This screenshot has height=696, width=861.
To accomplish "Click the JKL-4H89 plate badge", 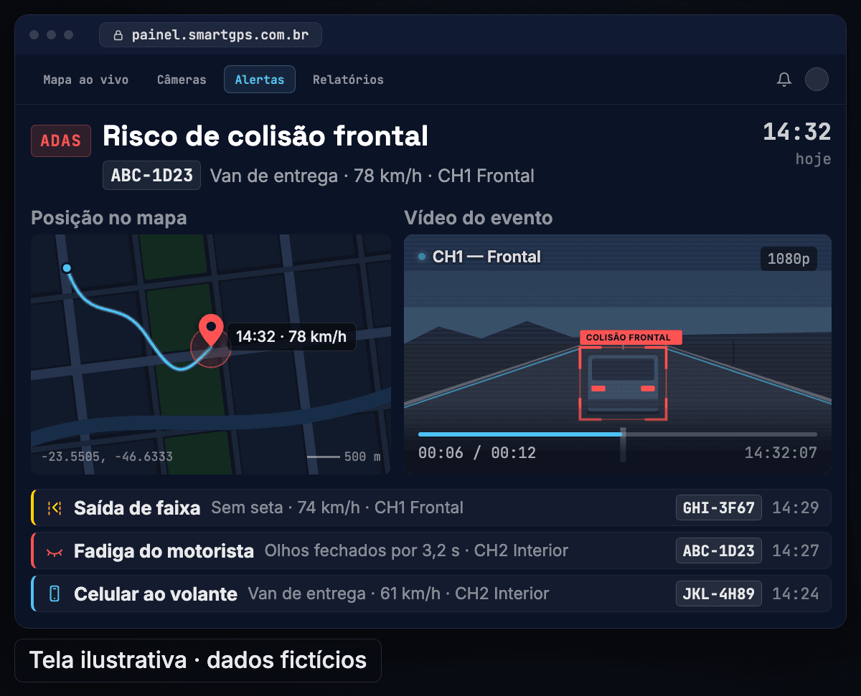I will point(719,593).
